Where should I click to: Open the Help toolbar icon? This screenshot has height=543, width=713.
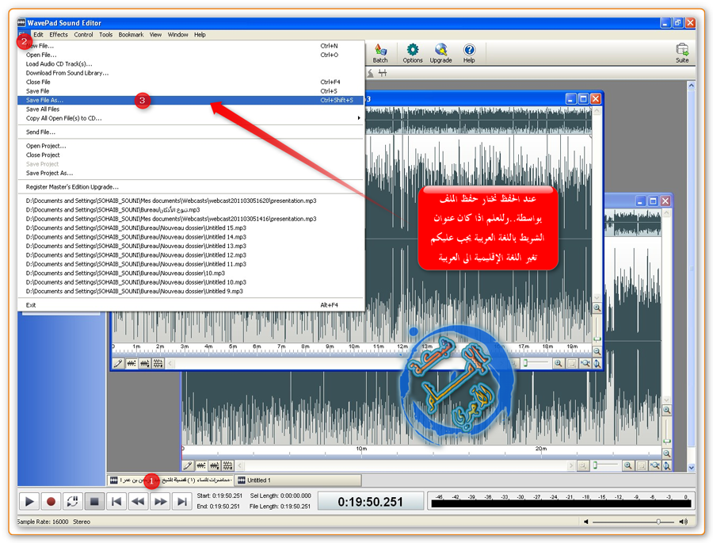point(469,52)
